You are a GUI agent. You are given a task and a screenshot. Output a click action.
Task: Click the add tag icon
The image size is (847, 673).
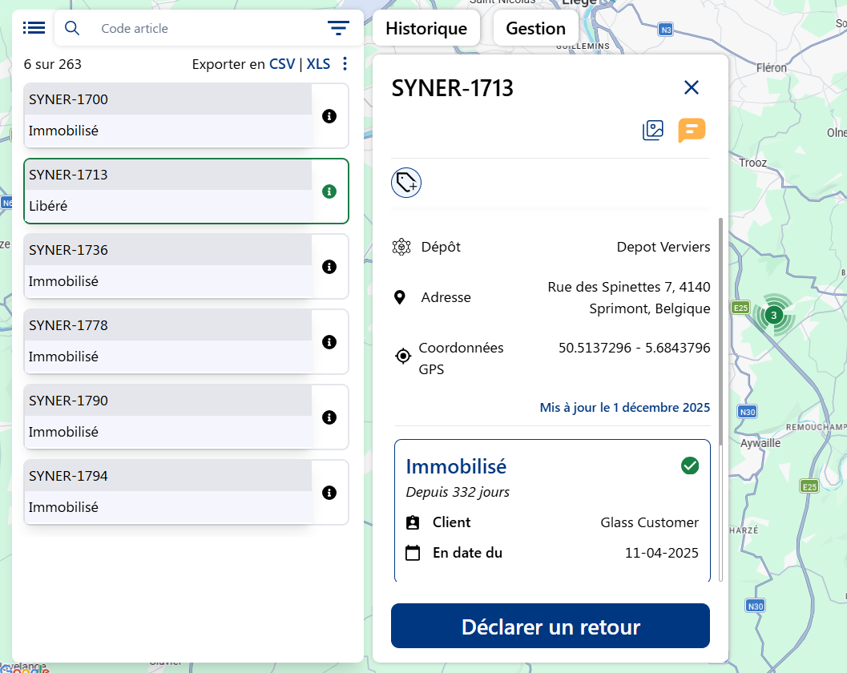pyautogui.click(x=406, y=183)
